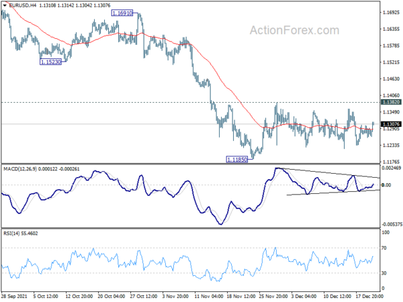Click the RSI 100 scale label
This screenshot has height=302, width=403.
pos(386,232)
